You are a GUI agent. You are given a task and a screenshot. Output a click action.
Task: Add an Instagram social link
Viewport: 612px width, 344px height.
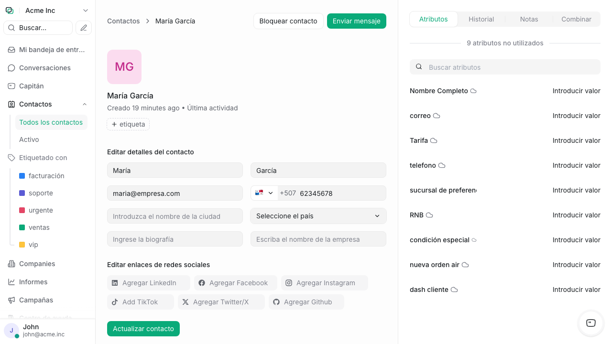324,283
